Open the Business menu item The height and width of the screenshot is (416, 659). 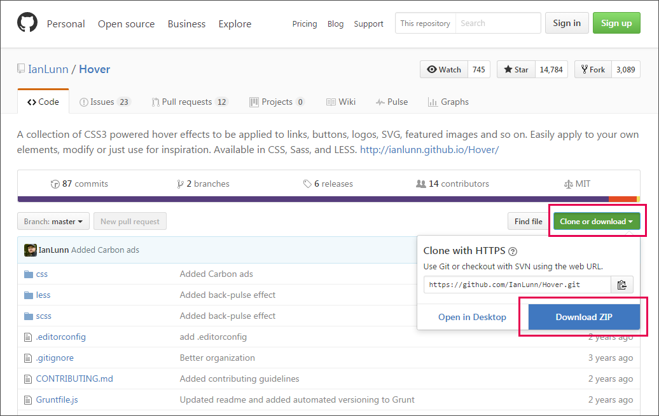[x=186, y=24]
